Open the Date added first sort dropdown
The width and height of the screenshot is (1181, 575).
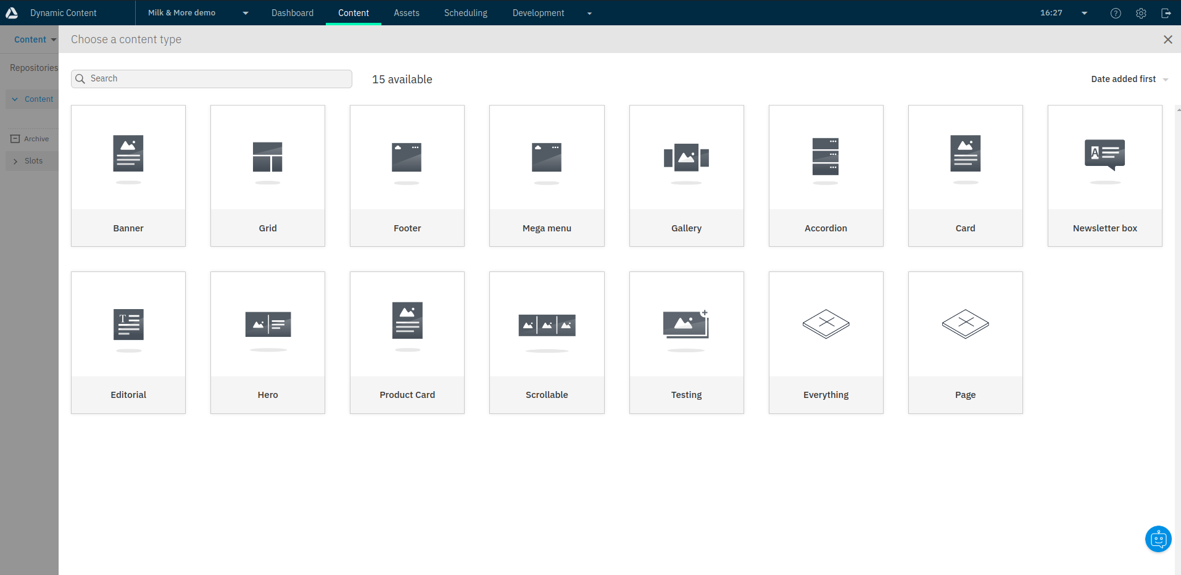tap(1129, 79)
